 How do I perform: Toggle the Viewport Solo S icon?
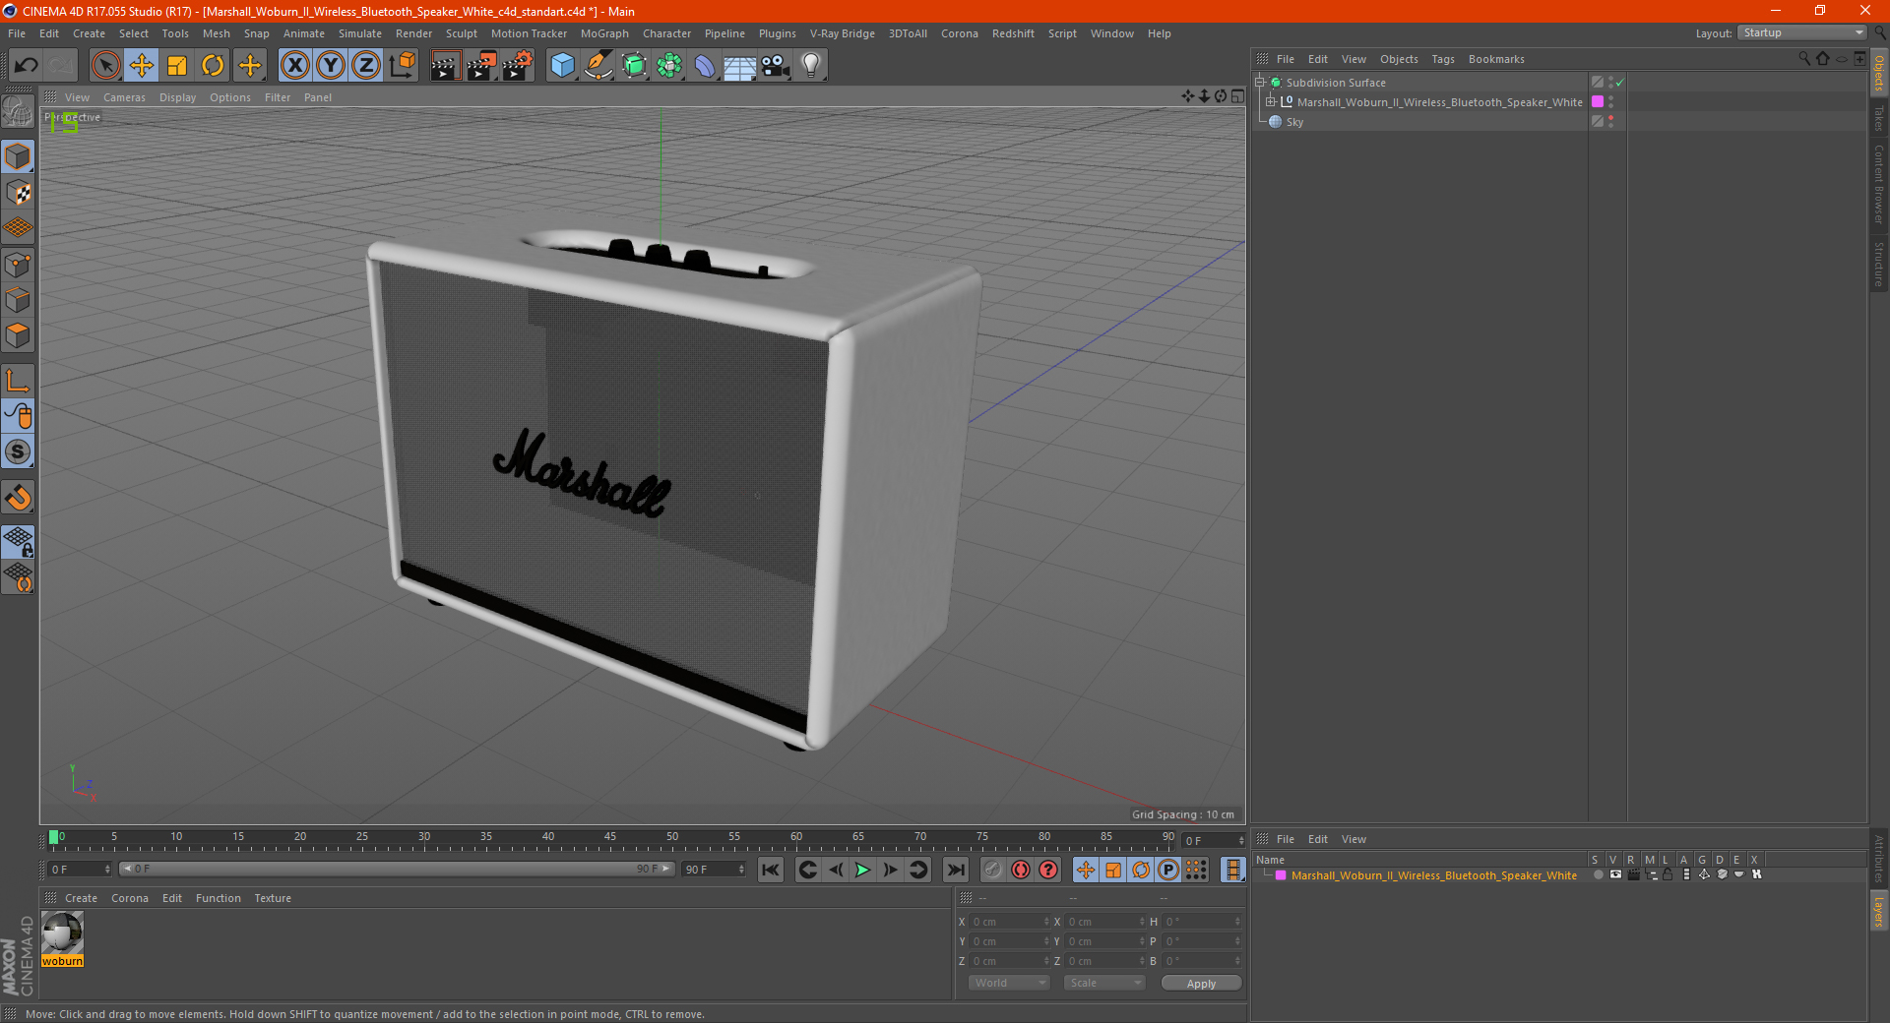tap(18, 451)
